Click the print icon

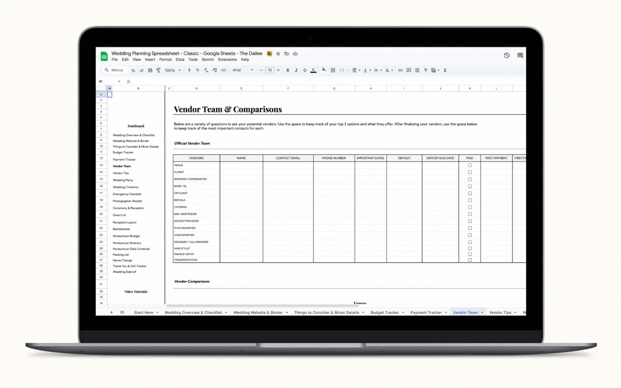(x=150, y=70)
